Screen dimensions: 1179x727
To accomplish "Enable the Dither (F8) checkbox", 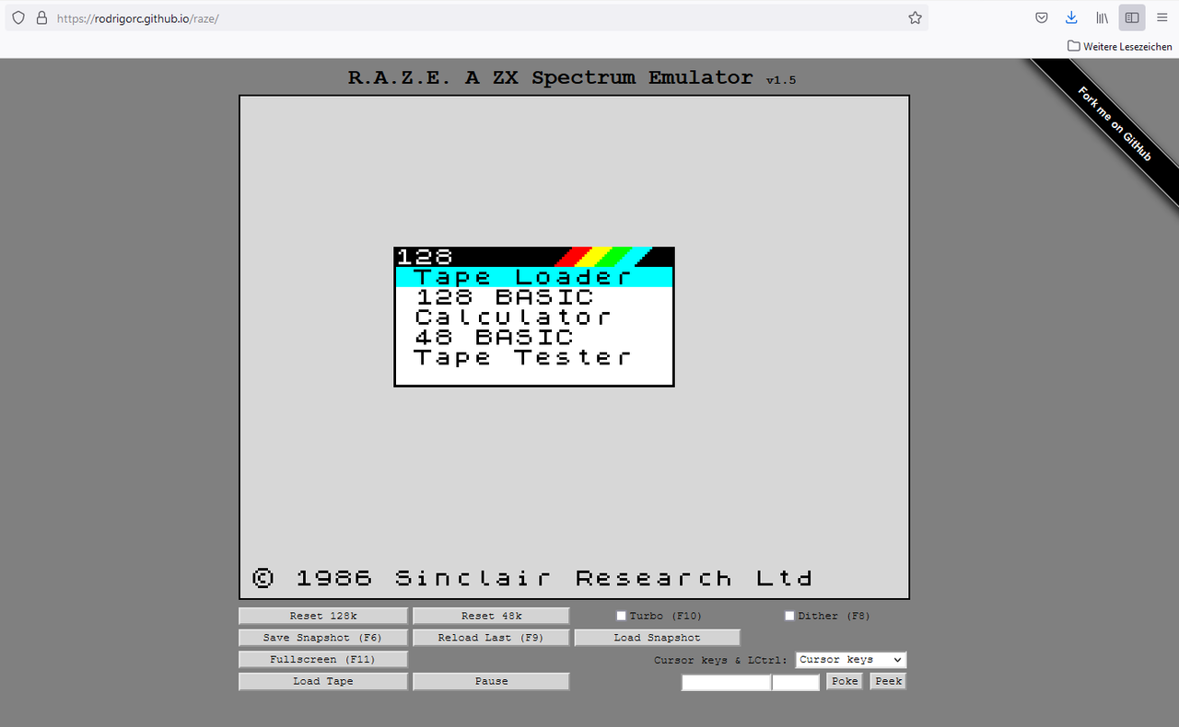I will pyautogui.click(x=789, y=616).
